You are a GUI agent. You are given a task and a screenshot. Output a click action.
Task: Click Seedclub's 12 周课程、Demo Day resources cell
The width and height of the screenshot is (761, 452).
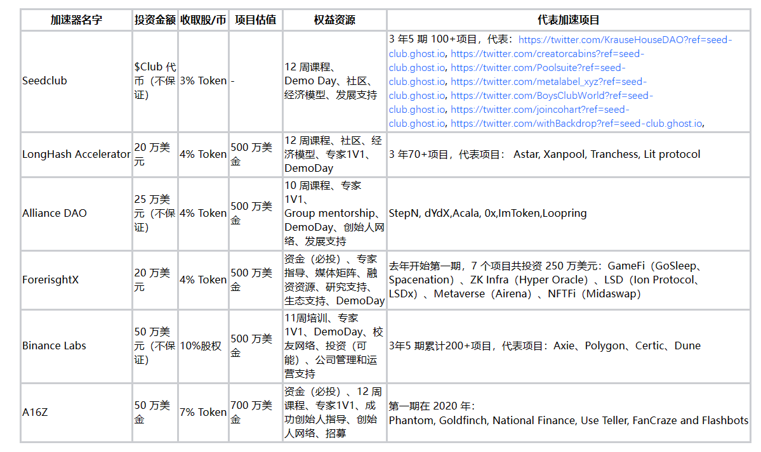[x=334, y=81]
